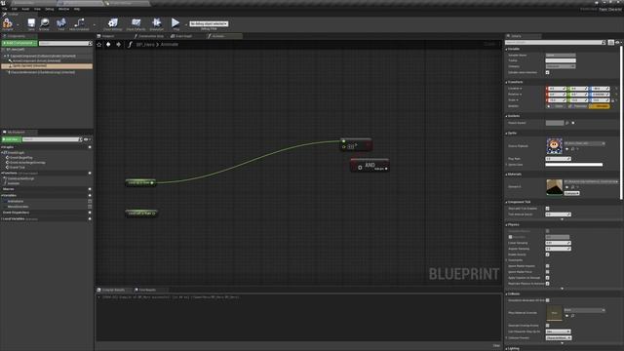Screen dimensions: 624x351
Task: Open Class Settings from the toolbar
Action: (113, 23)
